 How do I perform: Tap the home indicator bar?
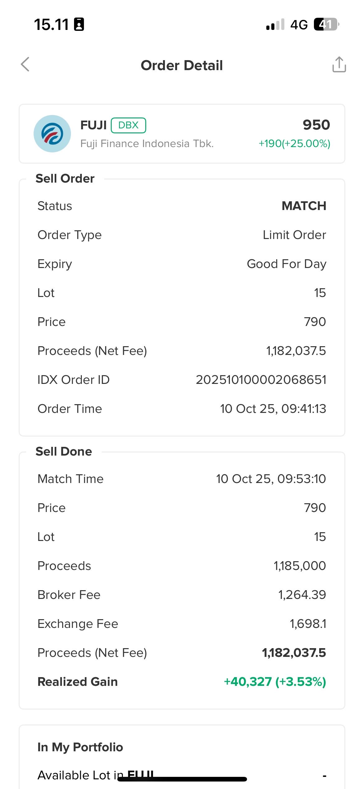click(x=182, y=779)
